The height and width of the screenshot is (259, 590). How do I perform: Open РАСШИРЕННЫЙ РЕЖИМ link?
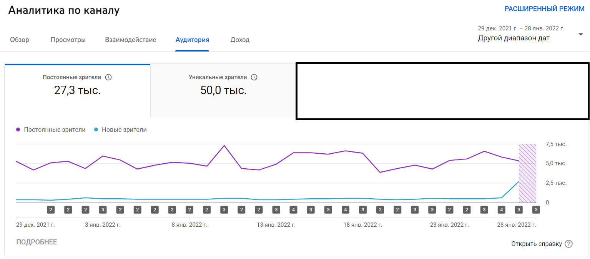tap(545, 9)
